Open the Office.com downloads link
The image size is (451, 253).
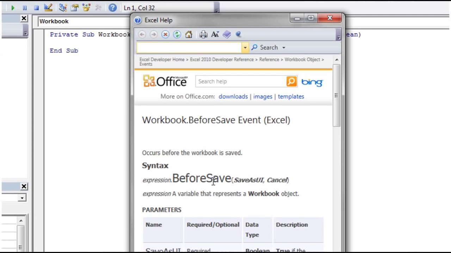233,96
